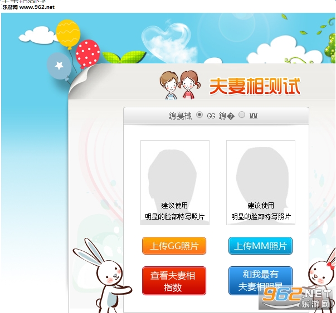
Task: Click the GG photo placeholder silhouette
Action: (175, 182)
